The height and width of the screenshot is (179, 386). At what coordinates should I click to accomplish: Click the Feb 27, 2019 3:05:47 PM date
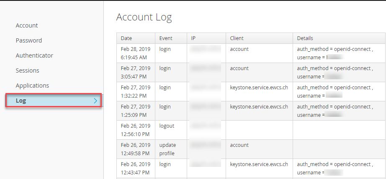click(135, 72)
